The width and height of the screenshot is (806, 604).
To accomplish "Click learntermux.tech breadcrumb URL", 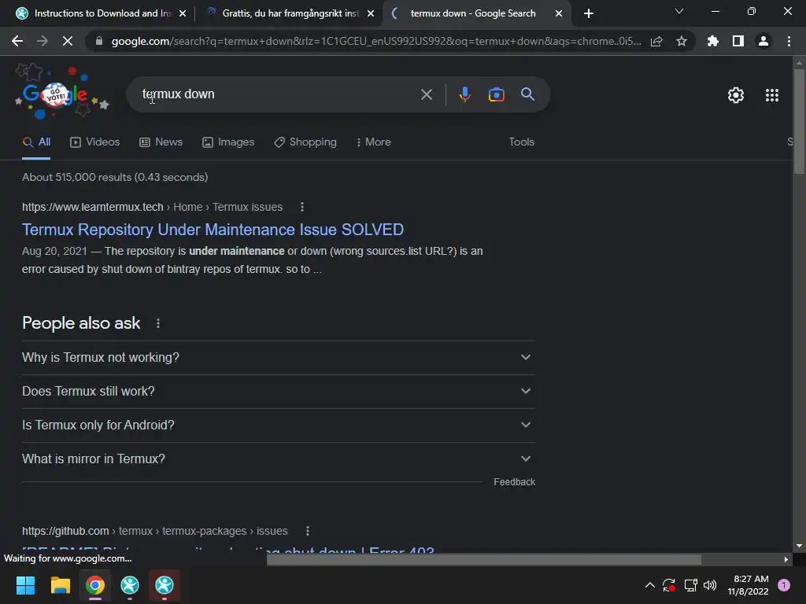I will 152,207.
